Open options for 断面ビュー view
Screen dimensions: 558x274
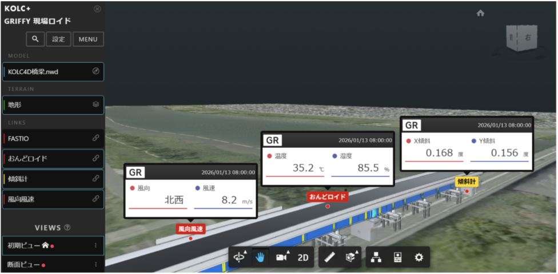coord(95,265)
